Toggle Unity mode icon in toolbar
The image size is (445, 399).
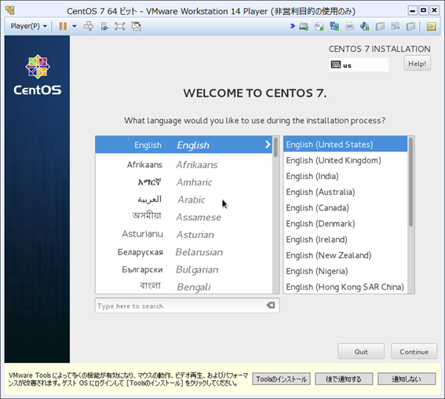click(x=137, y=26)
